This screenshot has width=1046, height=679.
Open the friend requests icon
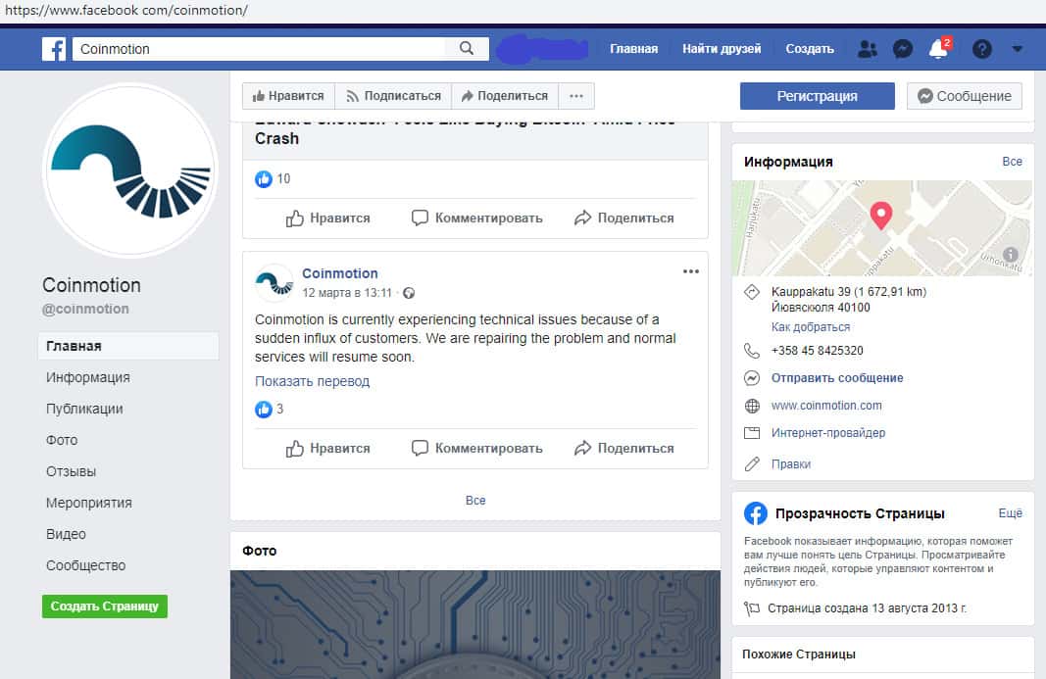pyautogui.click(x=868, y=49)
